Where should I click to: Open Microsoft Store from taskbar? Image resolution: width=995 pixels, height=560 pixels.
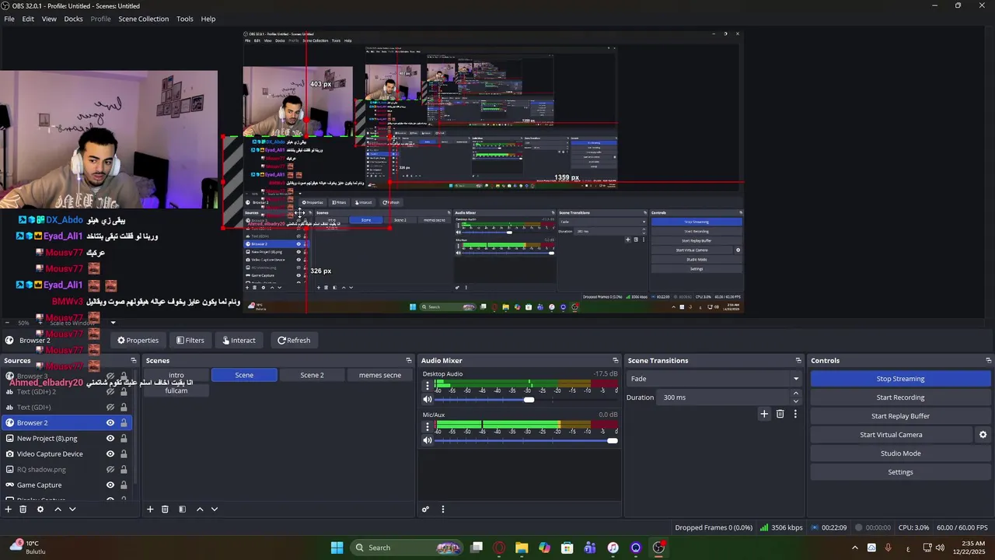point(567,548)
